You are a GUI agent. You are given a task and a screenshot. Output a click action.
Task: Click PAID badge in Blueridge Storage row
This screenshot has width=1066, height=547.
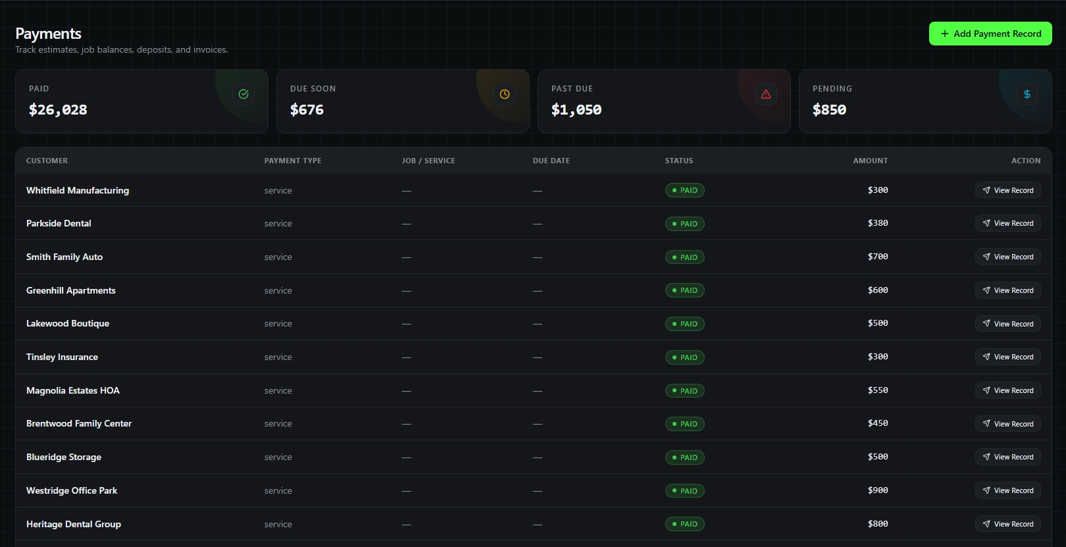coord(684,457)
